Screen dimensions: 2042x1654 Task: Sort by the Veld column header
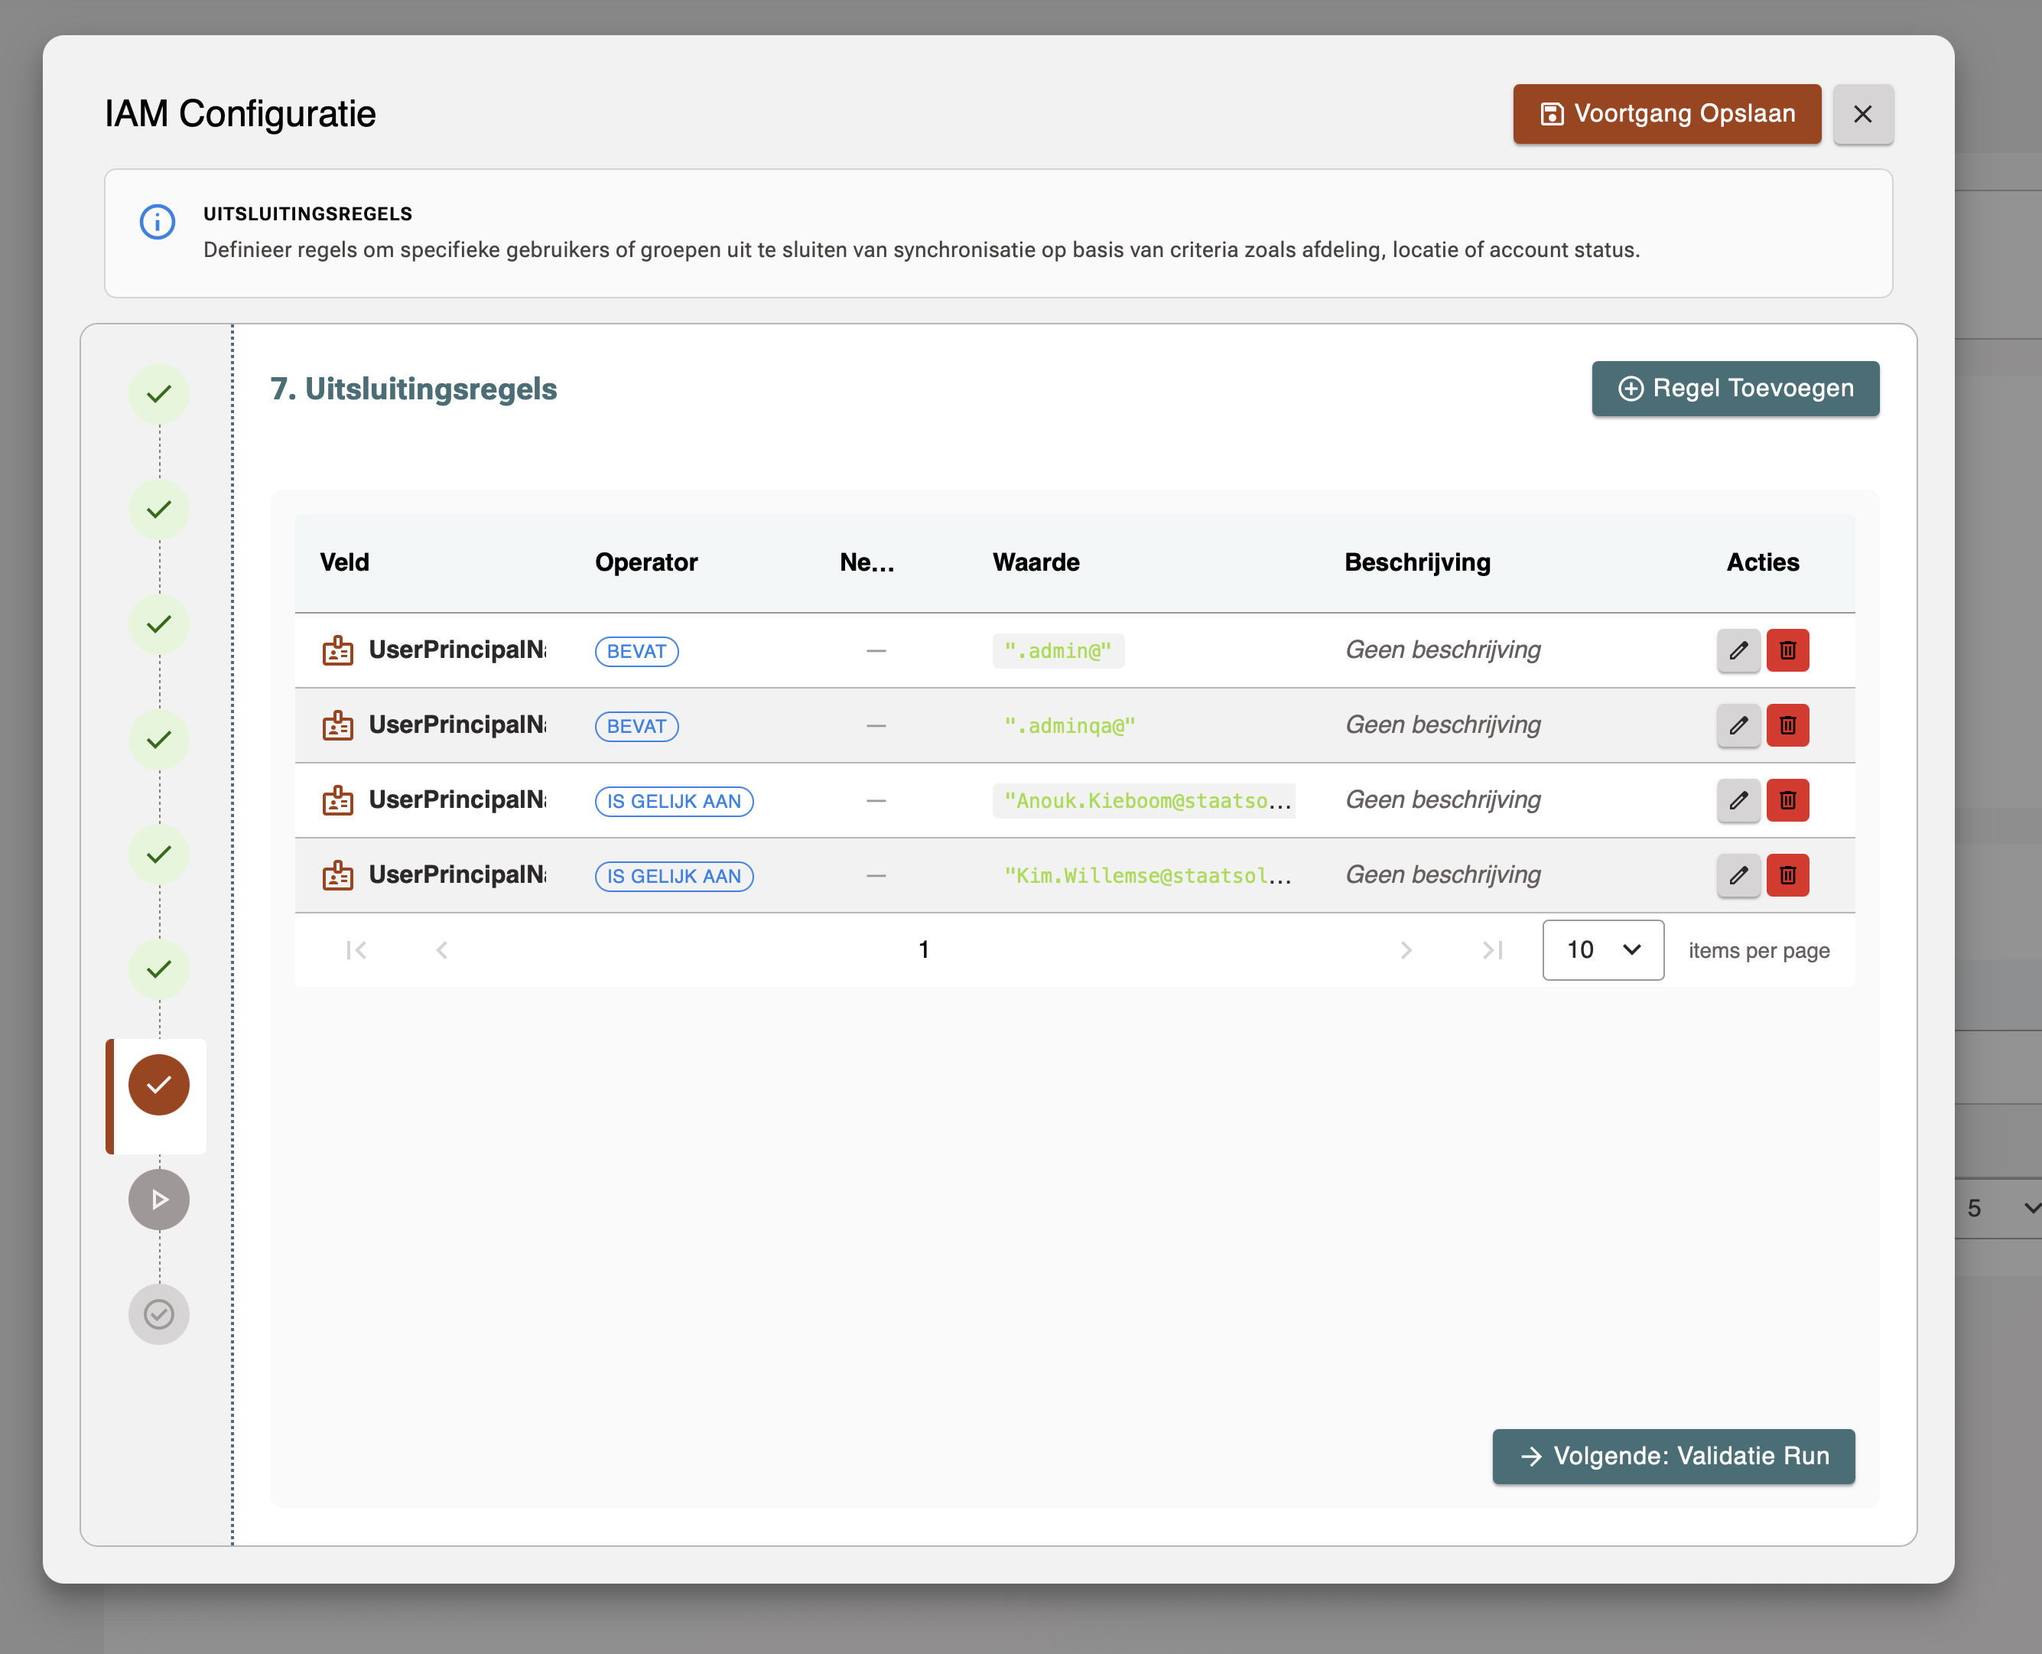pos(345,563)
